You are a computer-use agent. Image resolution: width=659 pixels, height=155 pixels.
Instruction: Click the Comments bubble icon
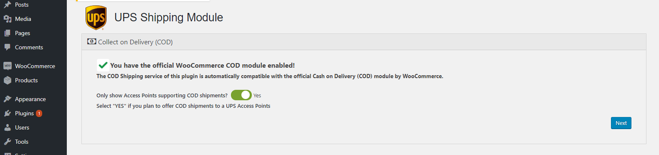coord(8,47)
